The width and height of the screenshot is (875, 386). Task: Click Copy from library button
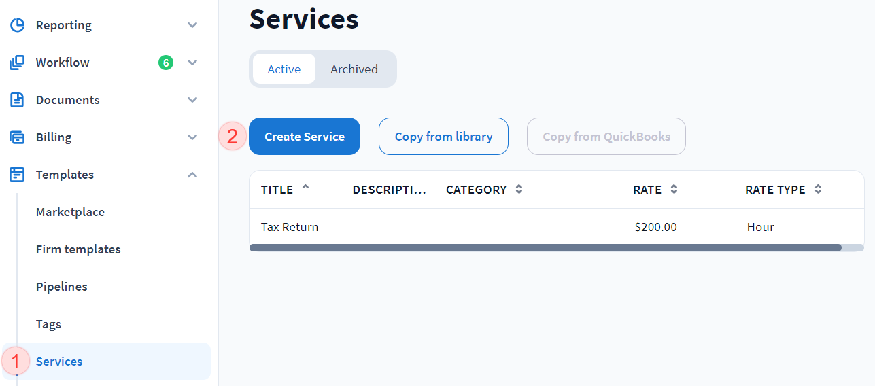click(x=443, y=137)
